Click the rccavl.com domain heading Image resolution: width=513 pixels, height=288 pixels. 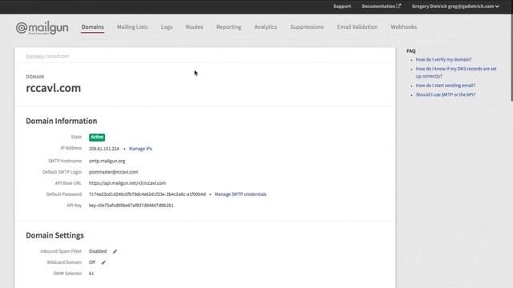point(54,88)
